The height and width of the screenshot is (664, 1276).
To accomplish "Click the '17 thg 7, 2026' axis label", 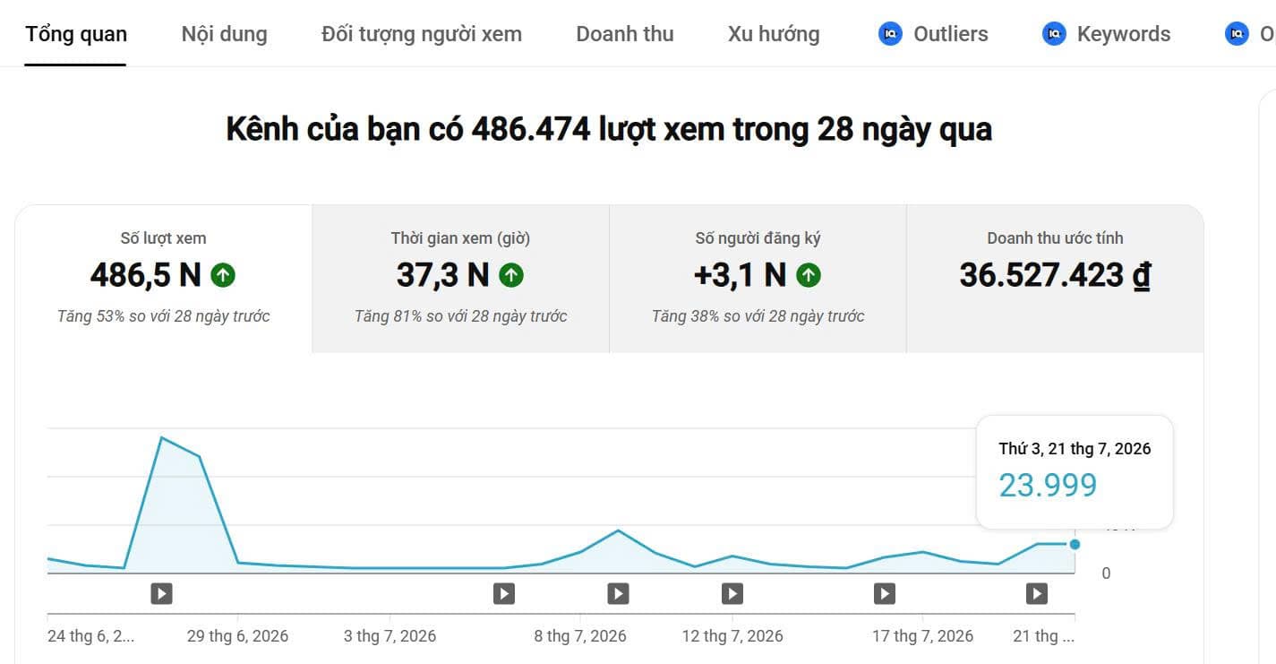I will coord(923,636).
